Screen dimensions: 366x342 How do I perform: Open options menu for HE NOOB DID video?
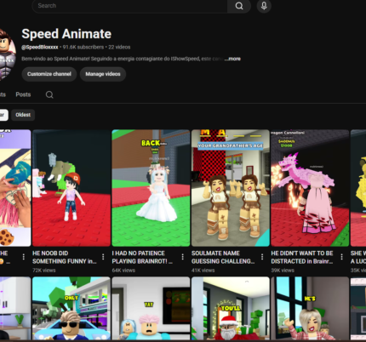click(x=103, y=257)
